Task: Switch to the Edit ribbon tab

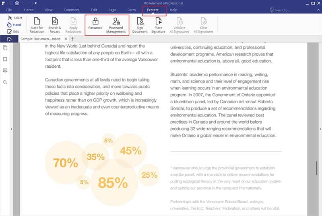Action: (x=94, y=10)
